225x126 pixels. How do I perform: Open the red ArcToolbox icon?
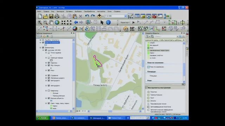154,16
